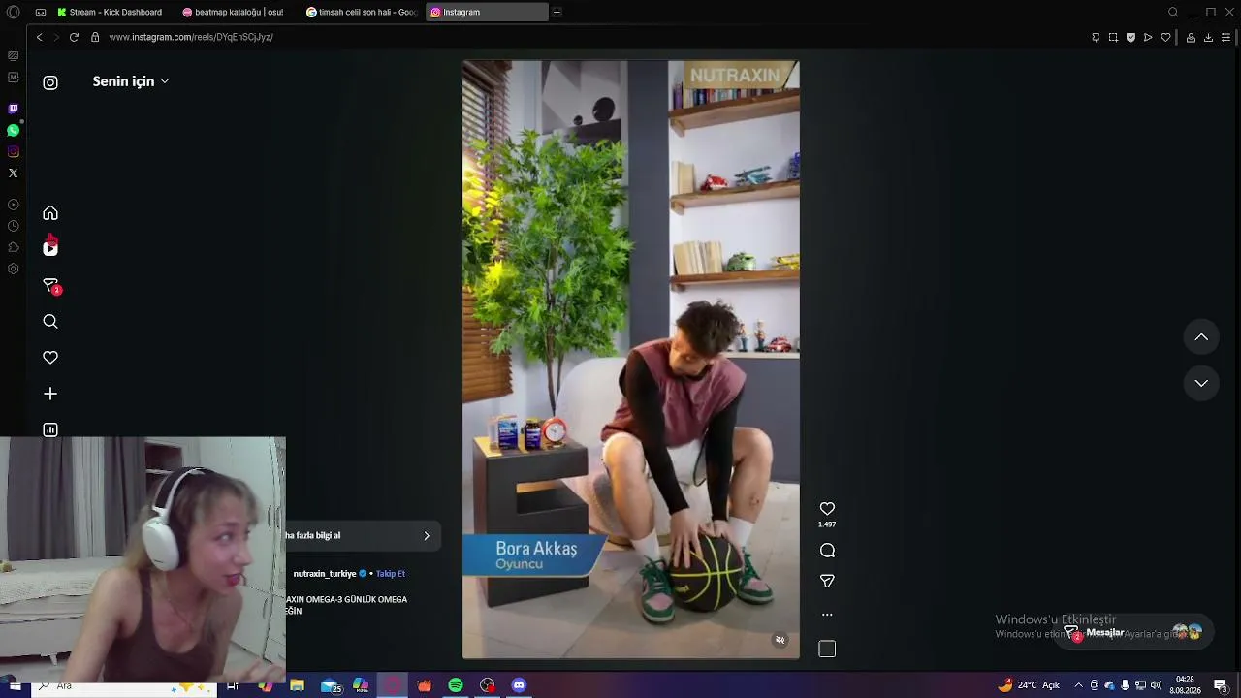The width and height of the screenshot is (1241, 698).
Task: Open Spotify from the taskbar
Action: tap(456, 685)
